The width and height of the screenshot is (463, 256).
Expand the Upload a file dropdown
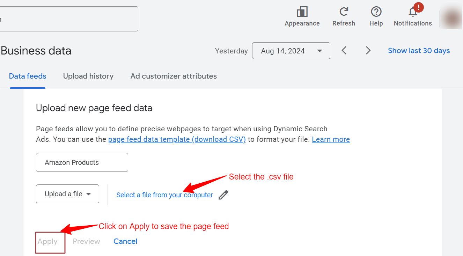[67, 194]
